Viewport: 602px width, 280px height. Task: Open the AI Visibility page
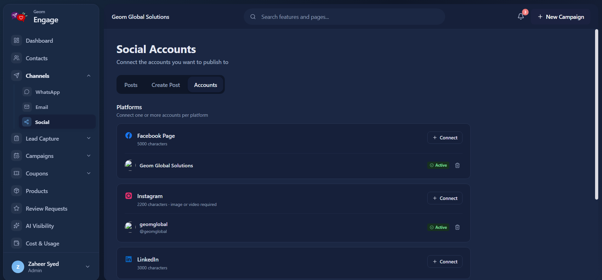tap(51, 226)
